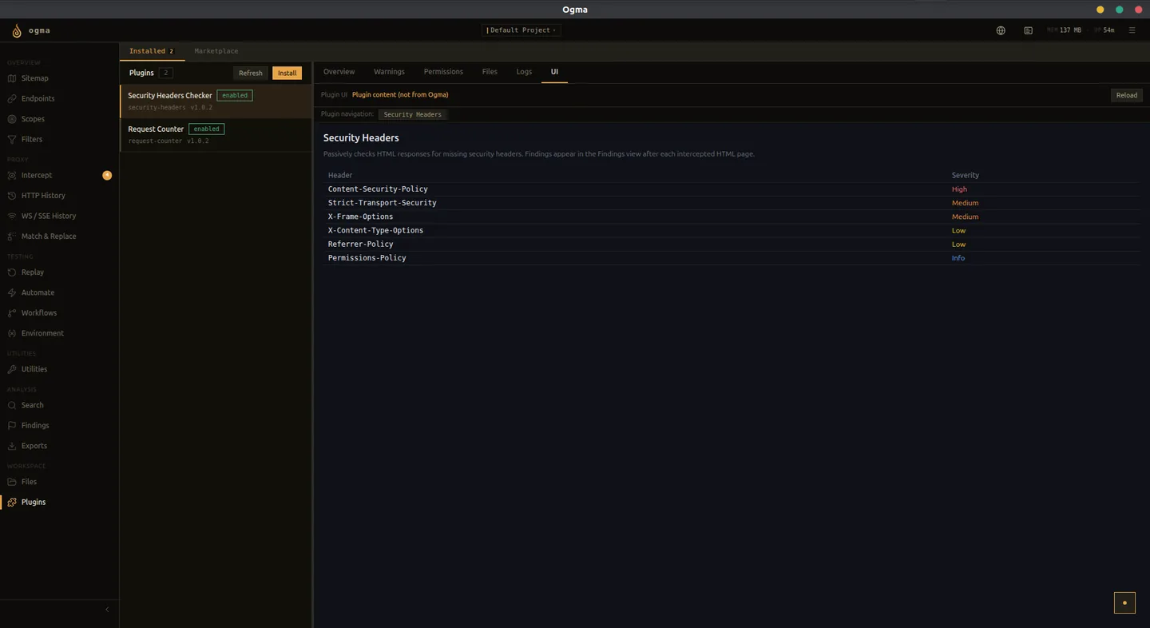The image size is (1150, 628).
Task: Click the Severity column header
Action: (965, 175)
